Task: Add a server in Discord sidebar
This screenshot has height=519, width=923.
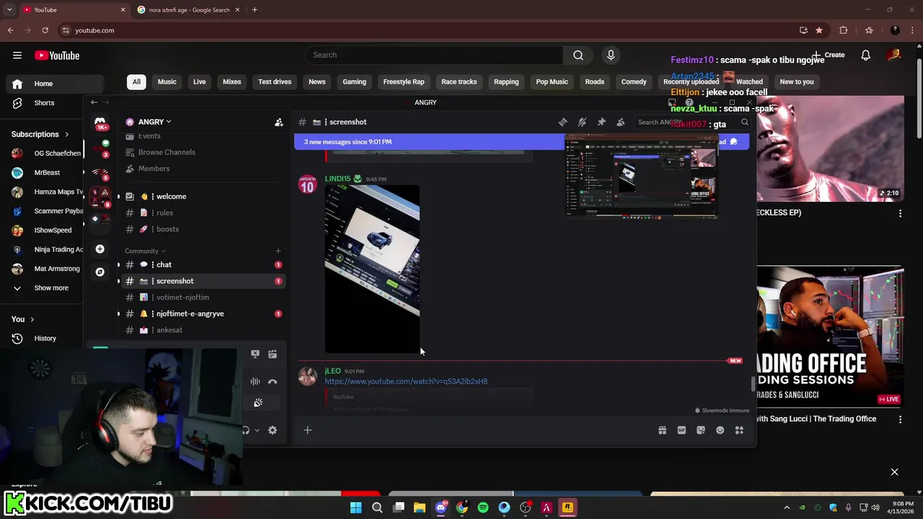Action: [100, 249]
